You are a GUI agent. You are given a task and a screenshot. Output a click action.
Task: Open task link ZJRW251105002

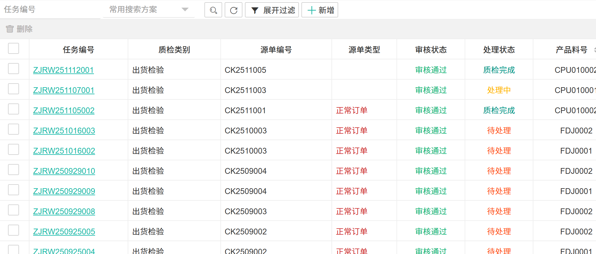[64, 110]
